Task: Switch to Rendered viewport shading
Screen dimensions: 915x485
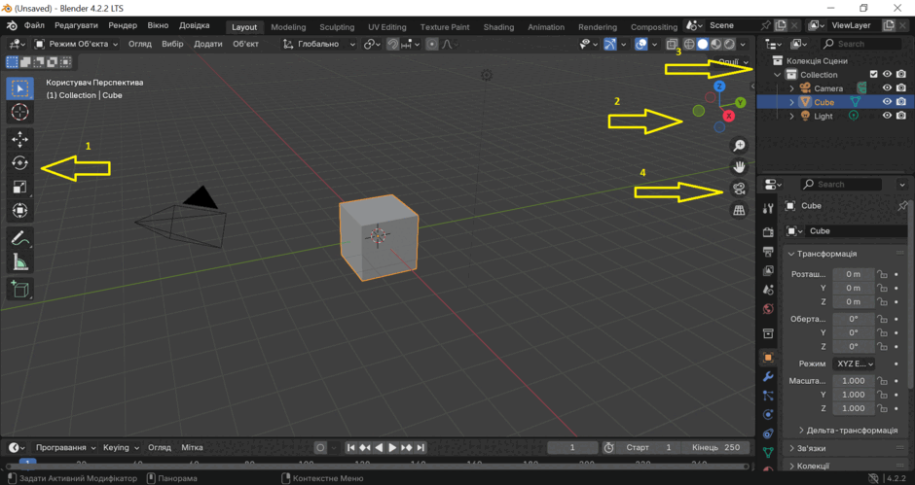Action: 729,44
